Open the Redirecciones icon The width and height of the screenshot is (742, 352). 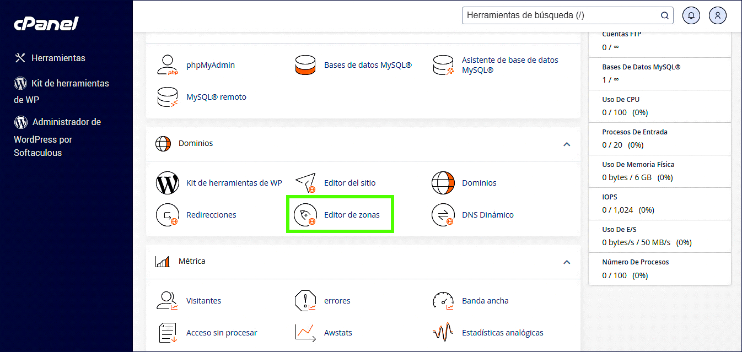(x=168, y=215)
